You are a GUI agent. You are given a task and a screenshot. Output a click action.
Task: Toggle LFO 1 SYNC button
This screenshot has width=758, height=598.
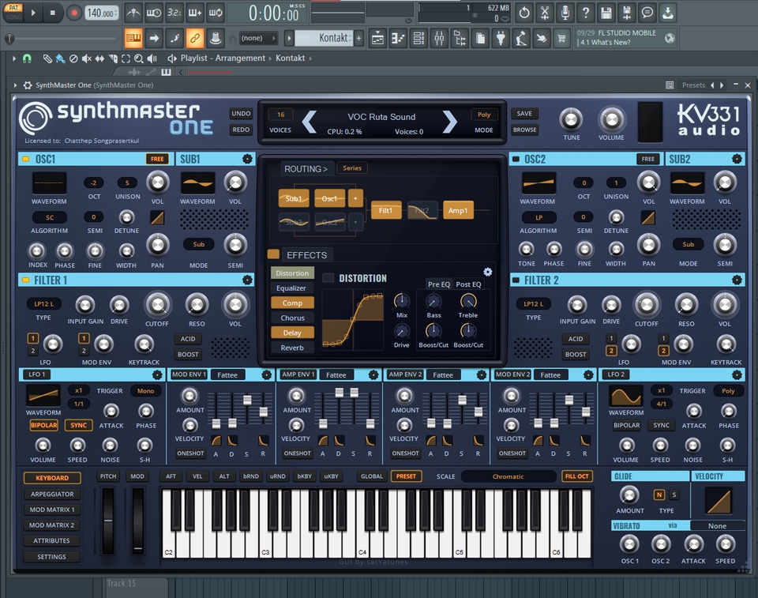click(x=78, y=425)
